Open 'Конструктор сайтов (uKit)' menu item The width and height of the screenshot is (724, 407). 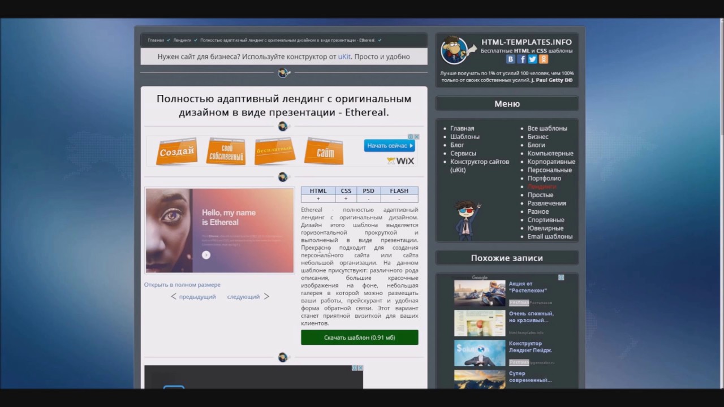[480, 166]
